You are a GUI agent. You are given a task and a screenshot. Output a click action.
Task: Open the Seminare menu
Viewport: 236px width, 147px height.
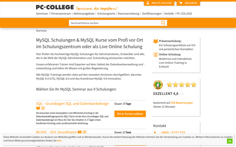click(x=42, y=13)
